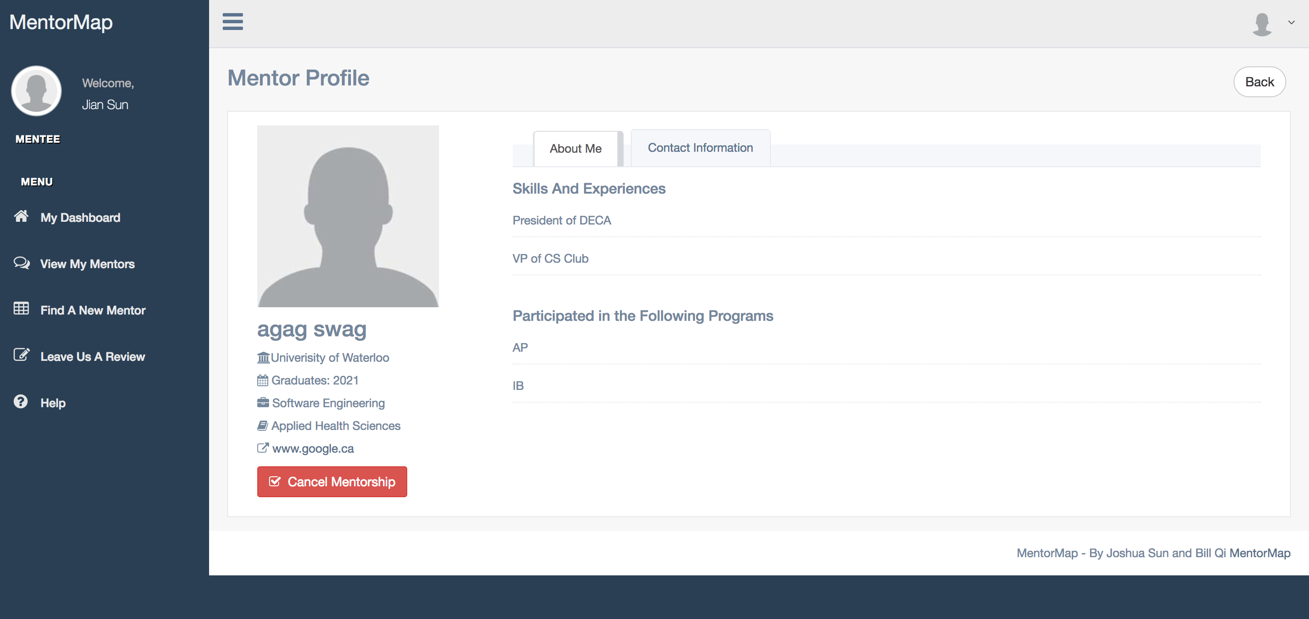Image resolution: width=1309 pixels, height=619 pixels.
Task: Click the MentorMap logo title
Action: pos(61,22)
